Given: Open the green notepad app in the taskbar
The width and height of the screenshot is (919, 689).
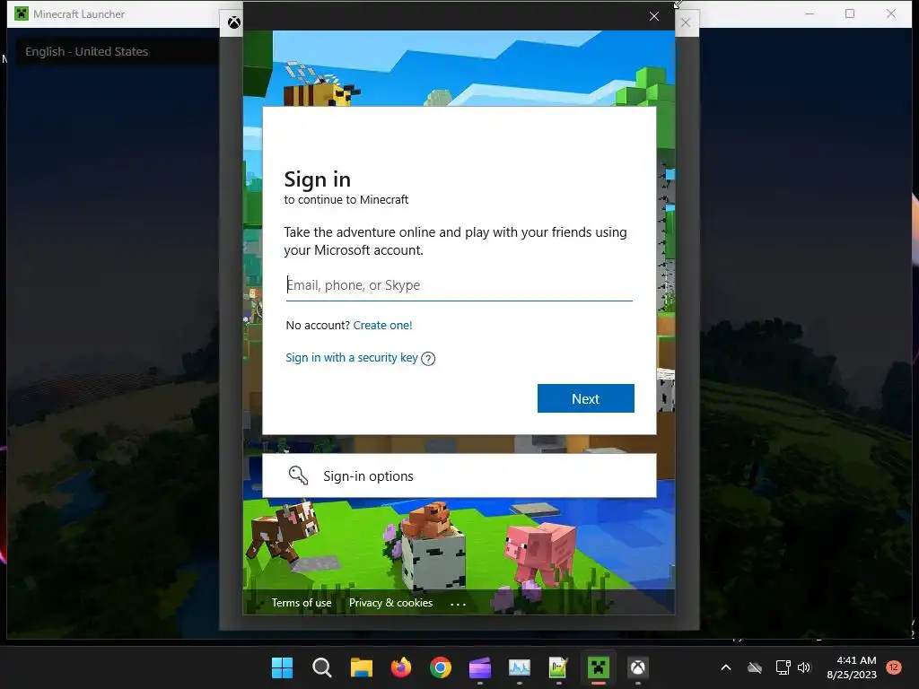Looking at the screenshot, I should 558,667.
